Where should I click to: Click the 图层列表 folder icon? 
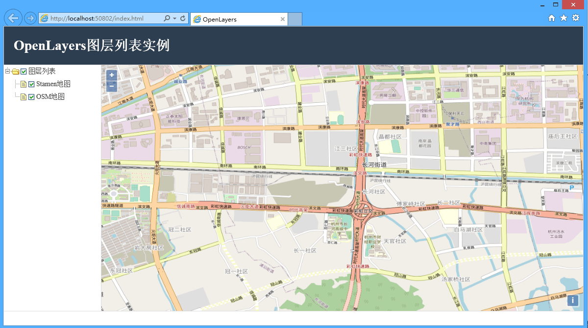(15, 71)
